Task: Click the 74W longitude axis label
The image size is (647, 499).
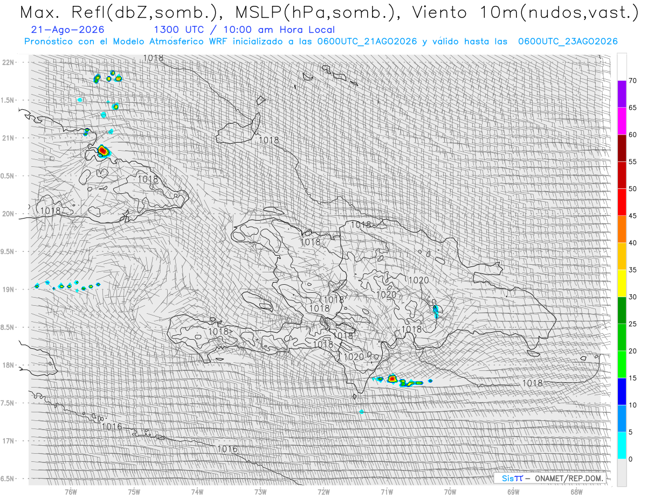Action: coord(197,491)
